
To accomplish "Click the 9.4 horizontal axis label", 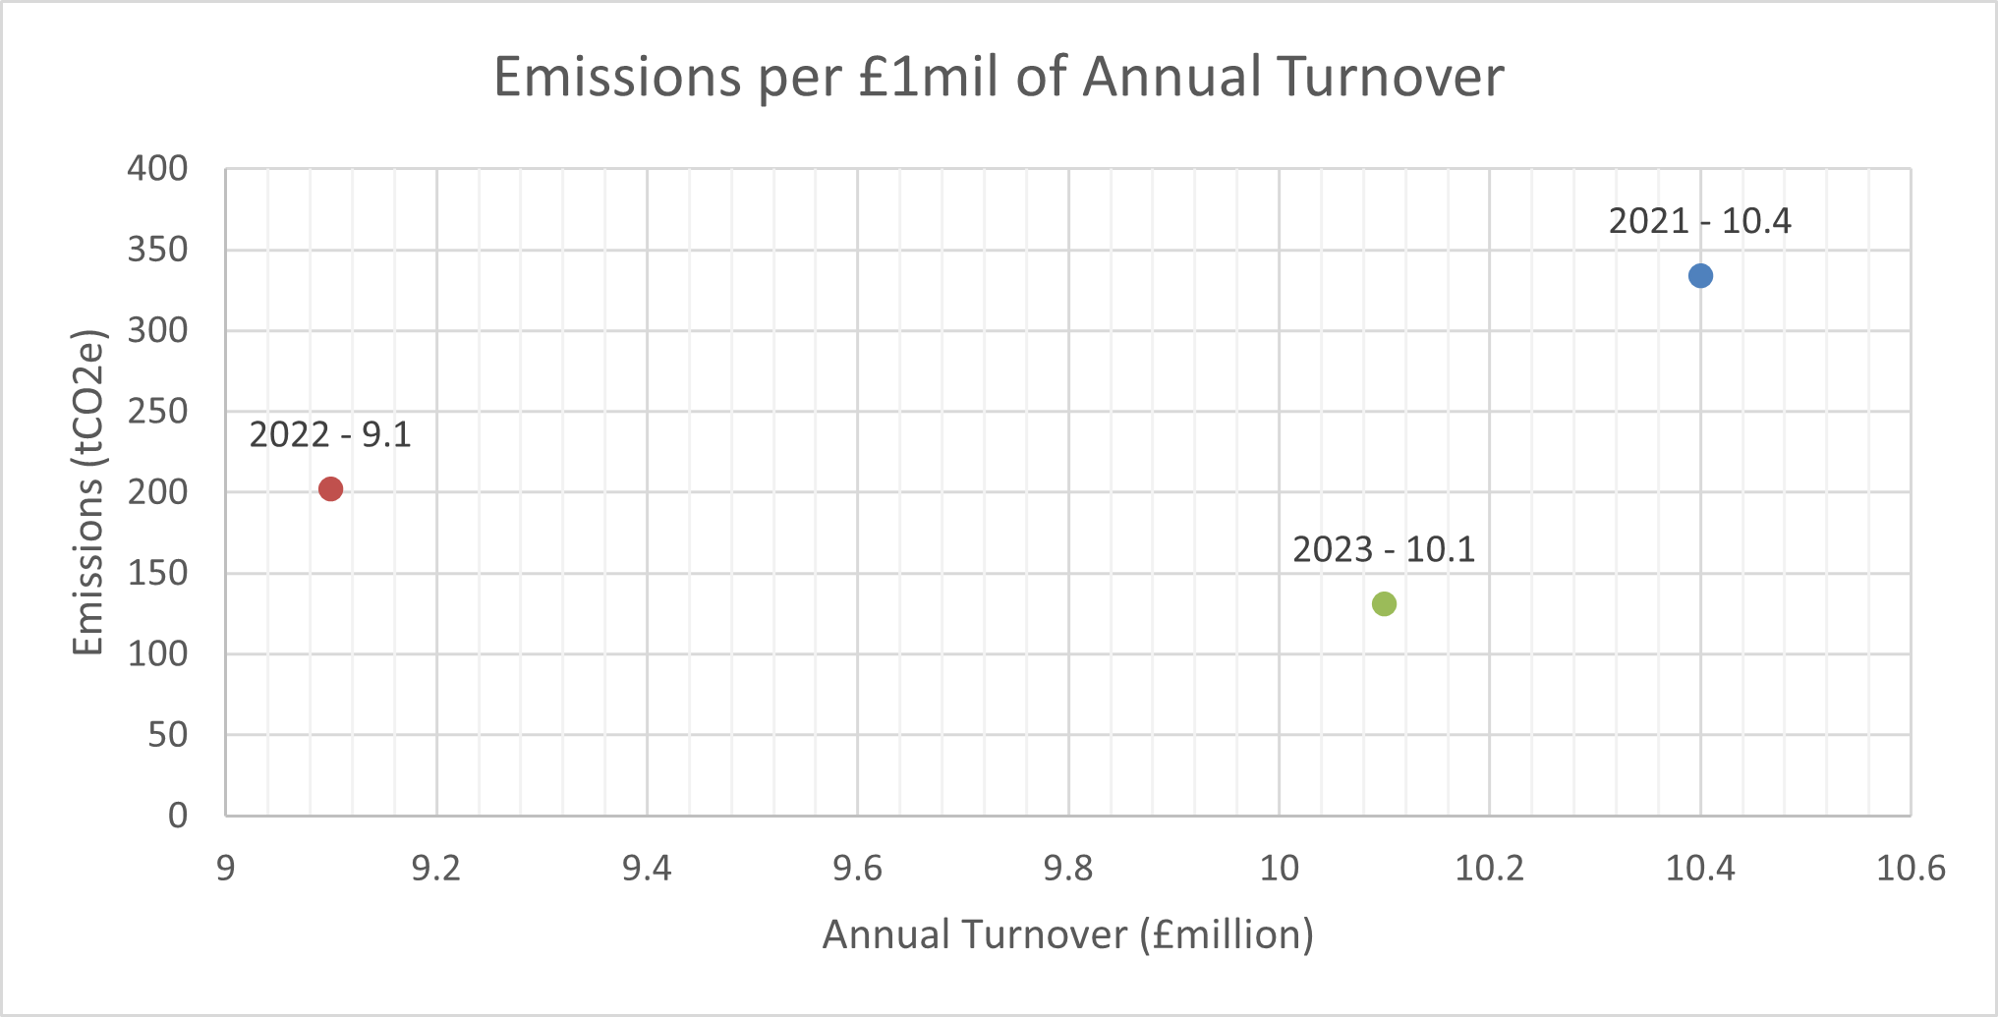I will coord(647,869).
